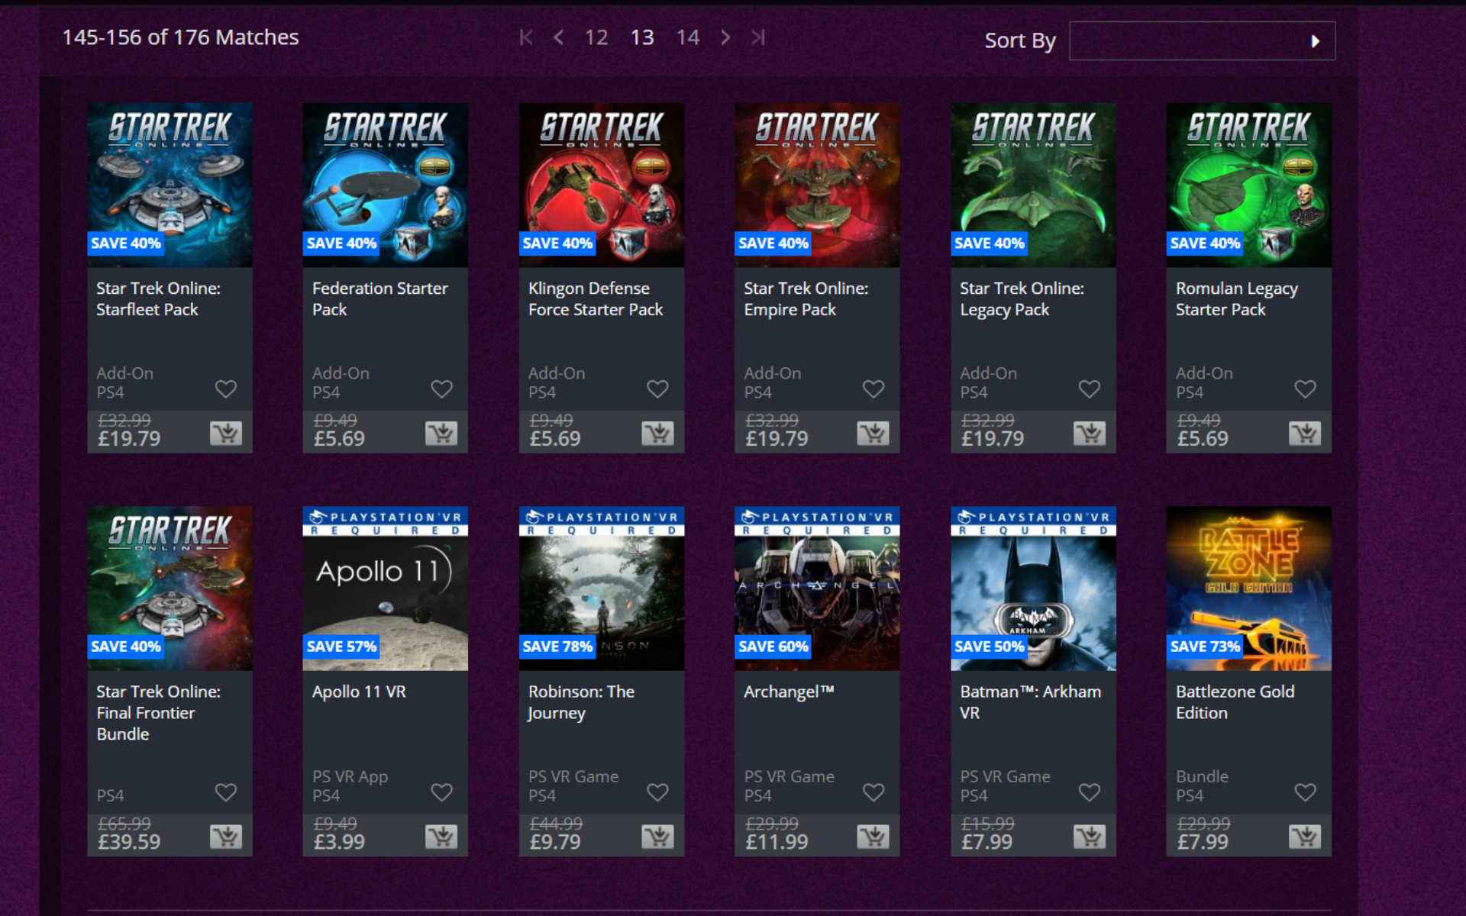Go to the next results page arrow
The image size is (1466, 916).
click(725, 37)
